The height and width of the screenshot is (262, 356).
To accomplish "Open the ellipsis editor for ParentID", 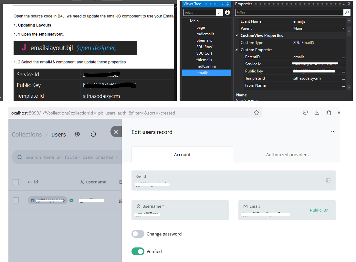I will coord(343,57).
